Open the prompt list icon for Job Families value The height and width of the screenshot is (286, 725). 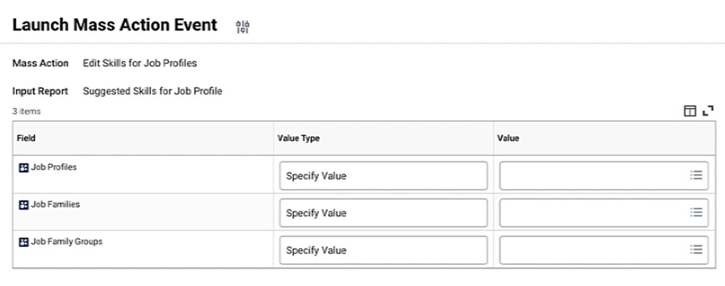coord(696,213)
